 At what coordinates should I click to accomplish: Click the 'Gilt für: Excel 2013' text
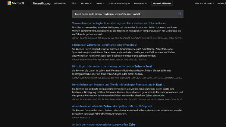pos(81,117)
